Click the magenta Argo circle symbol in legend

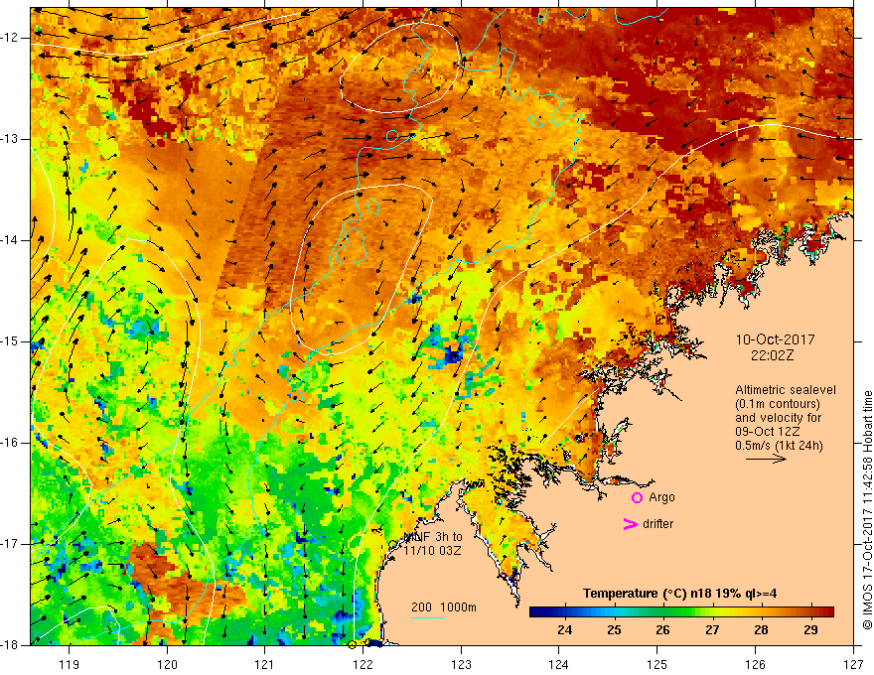click(637, 497)
